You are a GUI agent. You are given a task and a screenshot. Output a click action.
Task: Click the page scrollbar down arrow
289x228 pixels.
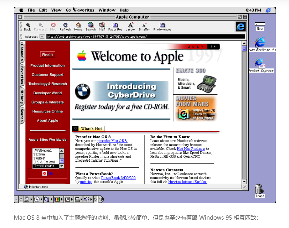244,181
